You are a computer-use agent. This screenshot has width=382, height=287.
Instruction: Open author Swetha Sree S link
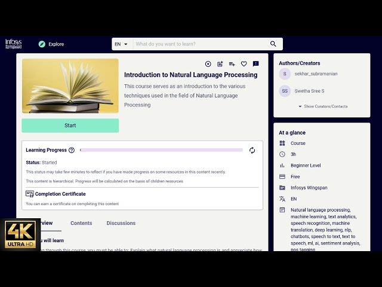309,91
